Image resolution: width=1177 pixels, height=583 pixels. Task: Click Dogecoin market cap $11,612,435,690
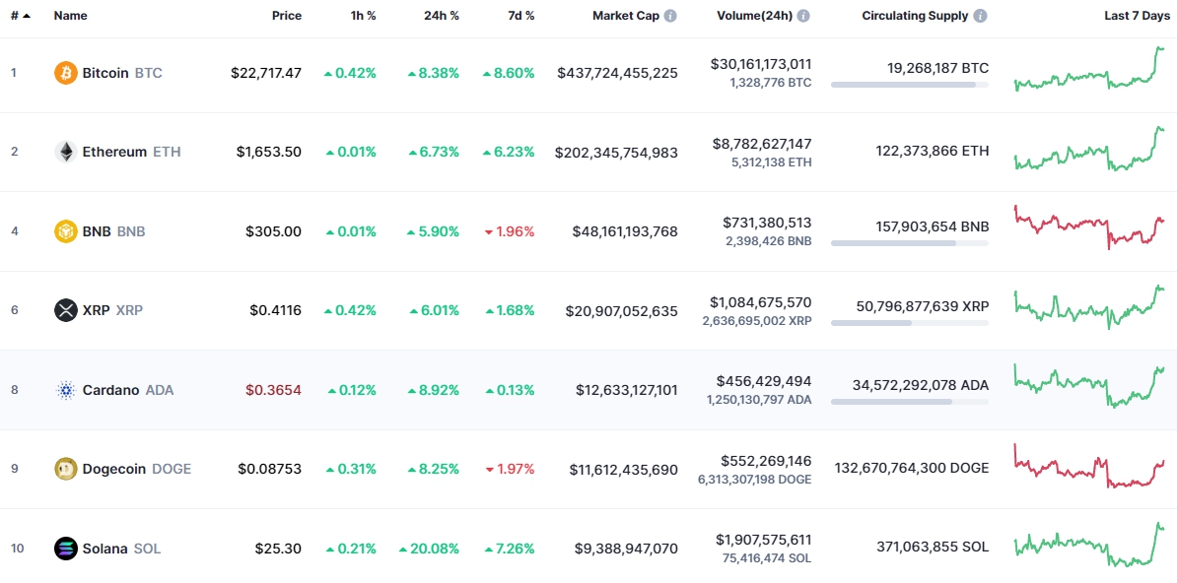coord(623,469)
